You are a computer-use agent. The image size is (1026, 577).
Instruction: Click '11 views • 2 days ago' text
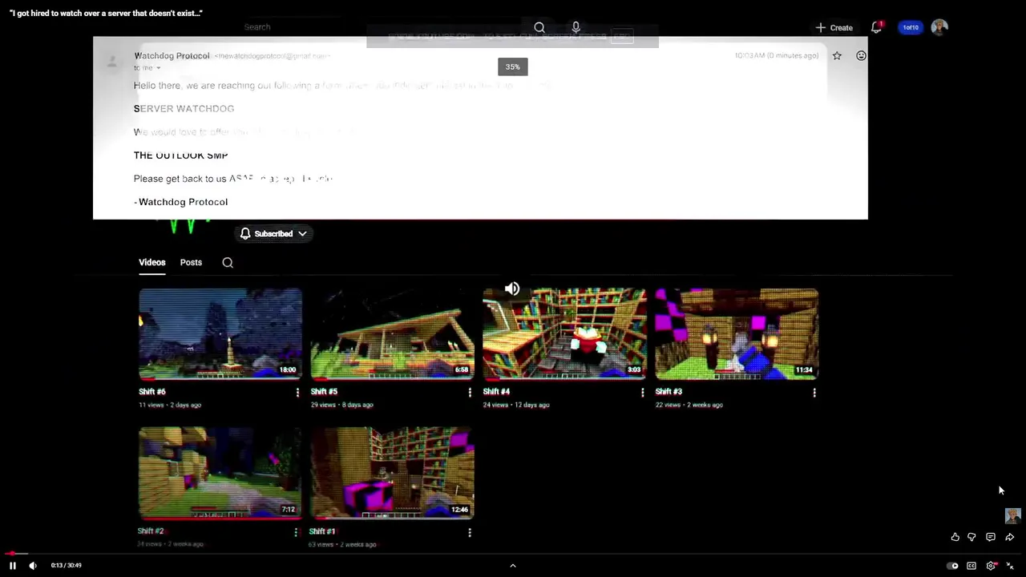pyautogui.click(x=170, y=406)
